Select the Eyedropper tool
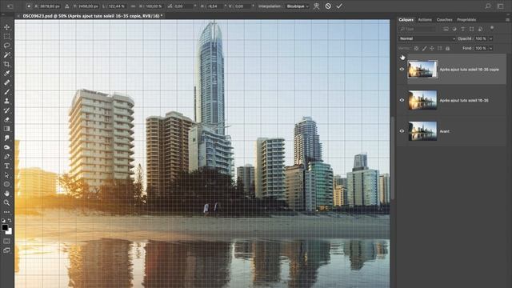Image resolution: width=512 pixels, height=288 pixels. pos(7,73)
